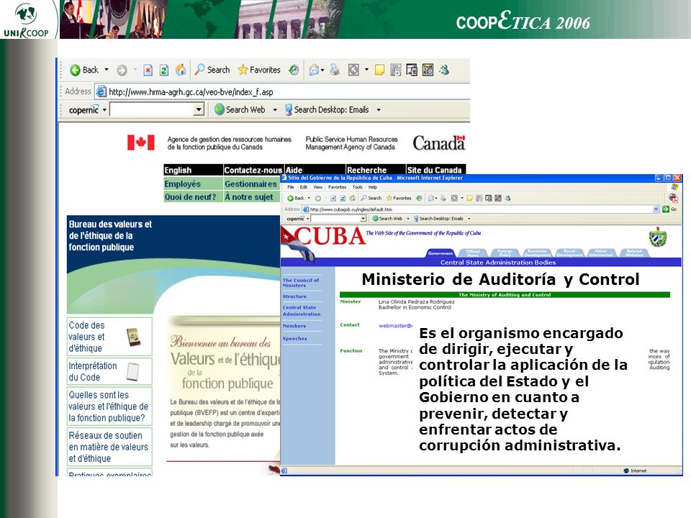Click Contactez-nous link on the Canada site
The width and height of the screenshot is (691, 518).
pos(253,170)
